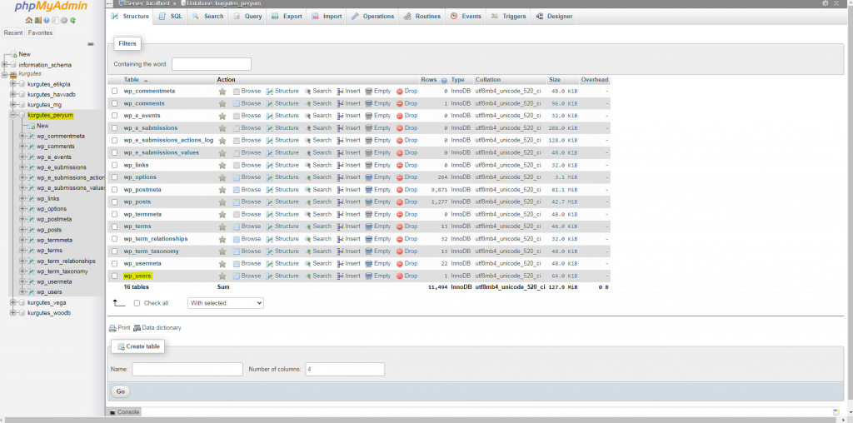Click red Drop icon for wp_usermeta
Screen dimensions: 853x423
tap(399, 264)
